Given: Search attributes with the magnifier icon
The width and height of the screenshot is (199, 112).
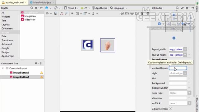Looking at the screenshot, I should 177,8.
